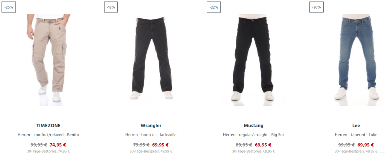Open the black Mustang jeans image
Screen dimensions: 385x153
[253, 60]
